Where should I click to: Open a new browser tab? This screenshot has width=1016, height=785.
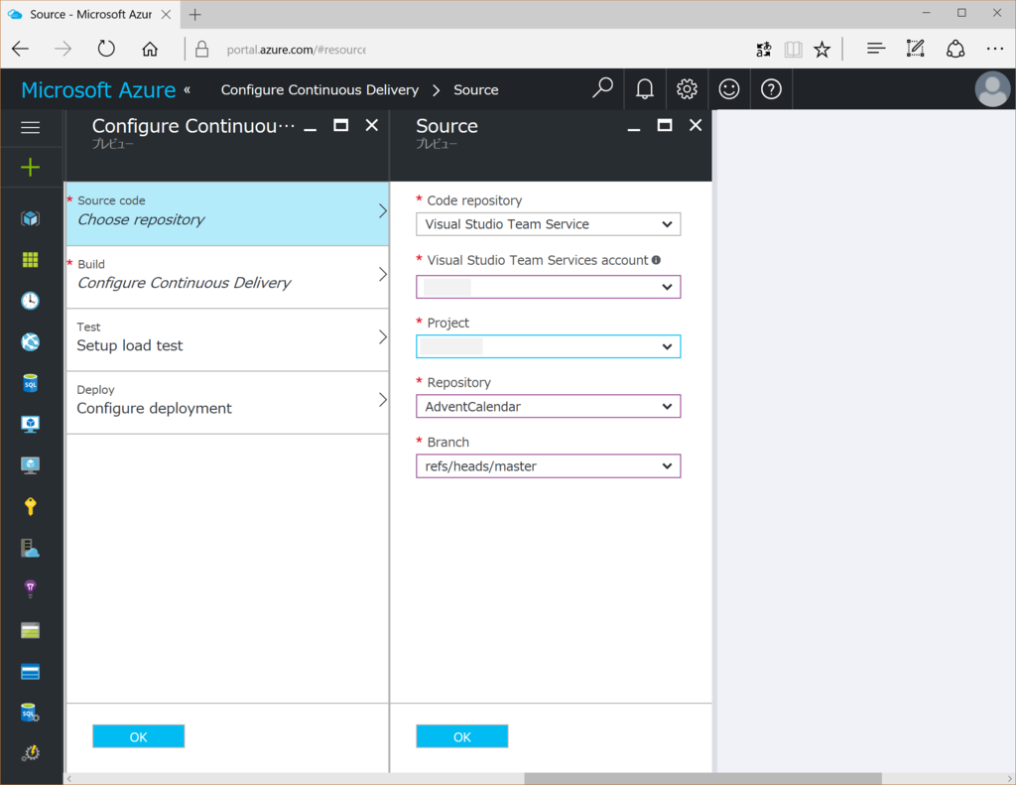coord(195,14)
